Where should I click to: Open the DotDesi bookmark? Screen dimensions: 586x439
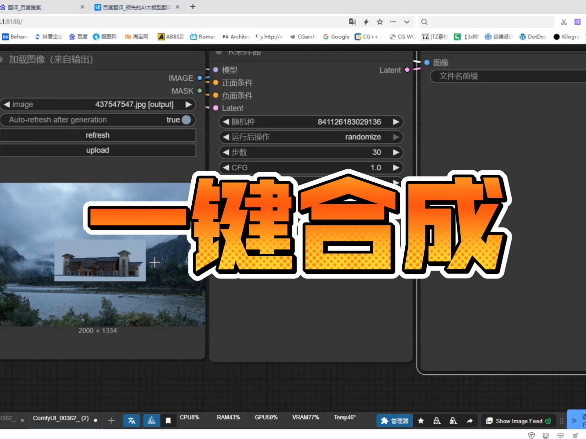(533, 37)
